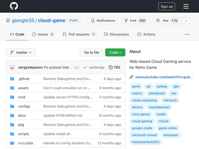Open commit 'Don't crash emulator on no ...'
Image resolution: width=199 pixels, height=149 pixels.
pyautogui.click(x=67, y=88)
